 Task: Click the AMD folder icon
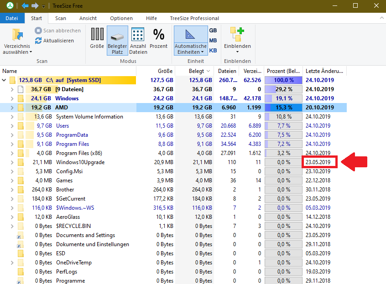tap(21, 108)
